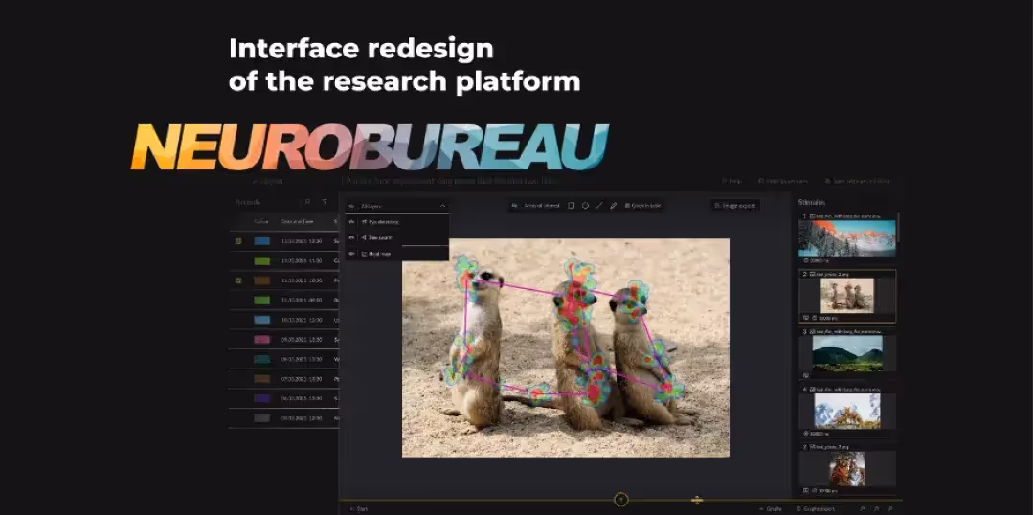Toggle visibility of the Heat map layer

coord(352,253)
